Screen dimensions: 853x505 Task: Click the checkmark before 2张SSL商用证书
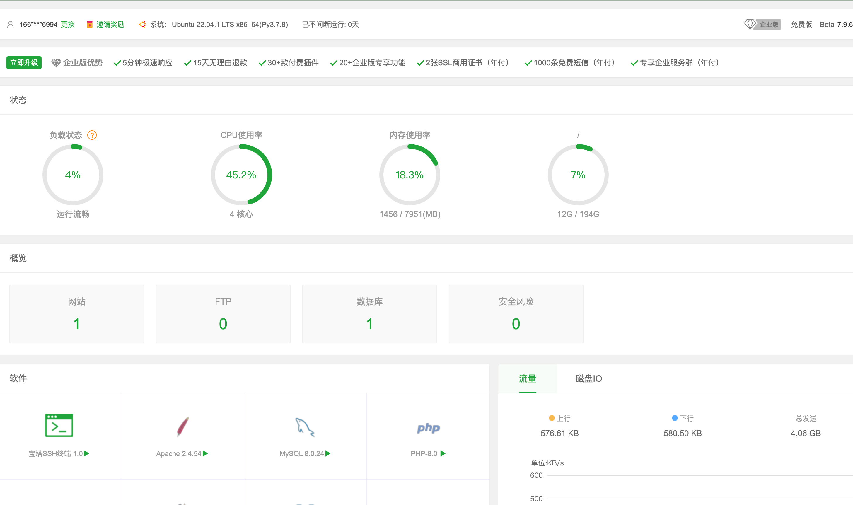[420, 63]
